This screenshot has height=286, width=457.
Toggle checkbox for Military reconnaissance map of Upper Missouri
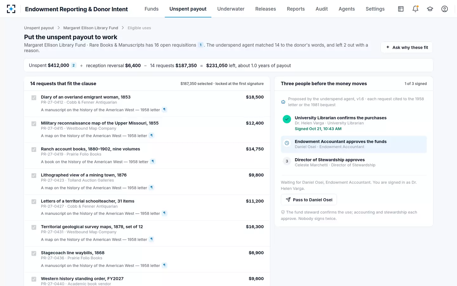coord(34,124)
